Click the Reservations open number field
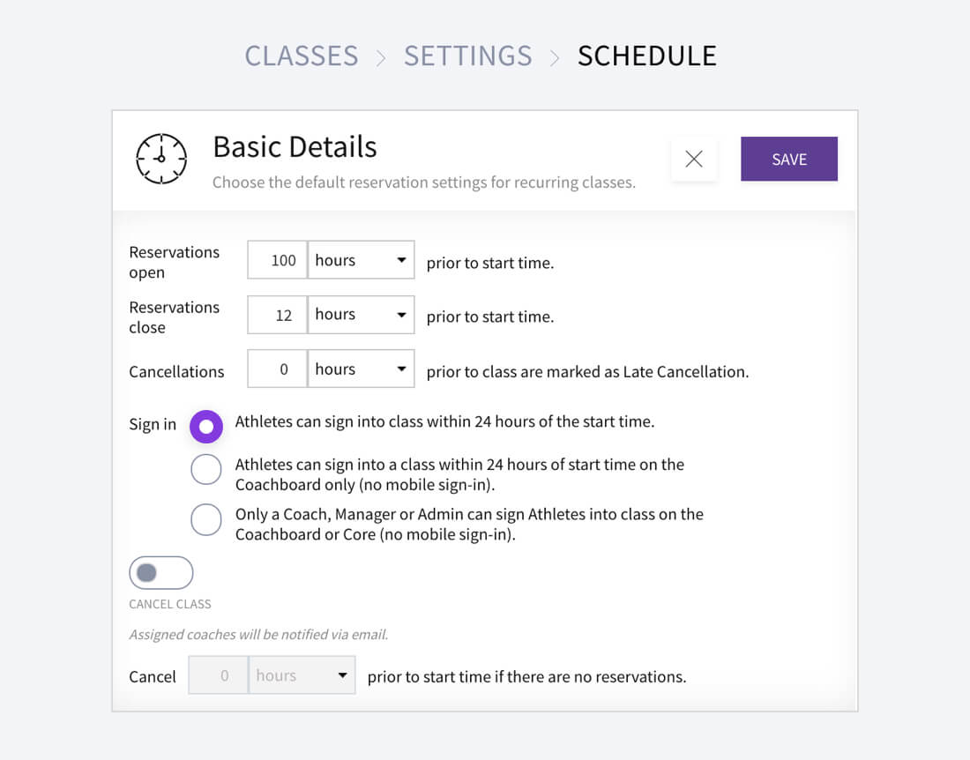Screen dimensions: 970x760 pos(277,260)
